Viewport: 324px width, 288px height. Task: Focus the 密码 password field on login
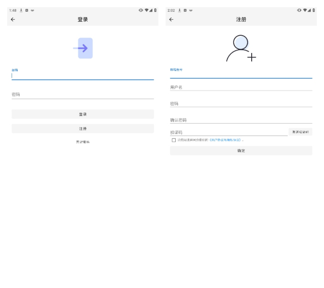click(x=83, y=94)
